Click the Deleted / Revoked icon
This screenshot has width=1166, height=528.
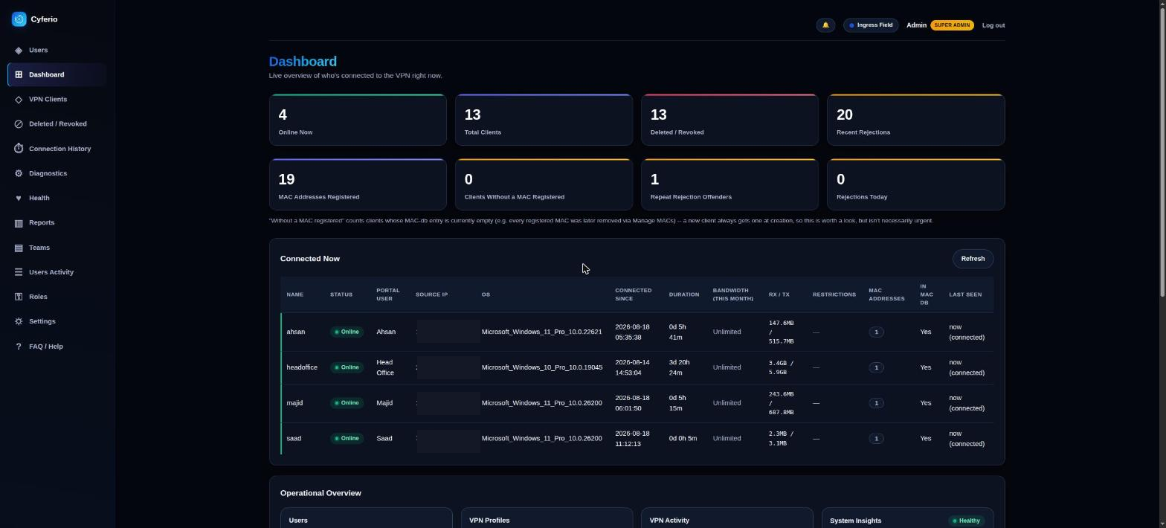pos(19,123)
